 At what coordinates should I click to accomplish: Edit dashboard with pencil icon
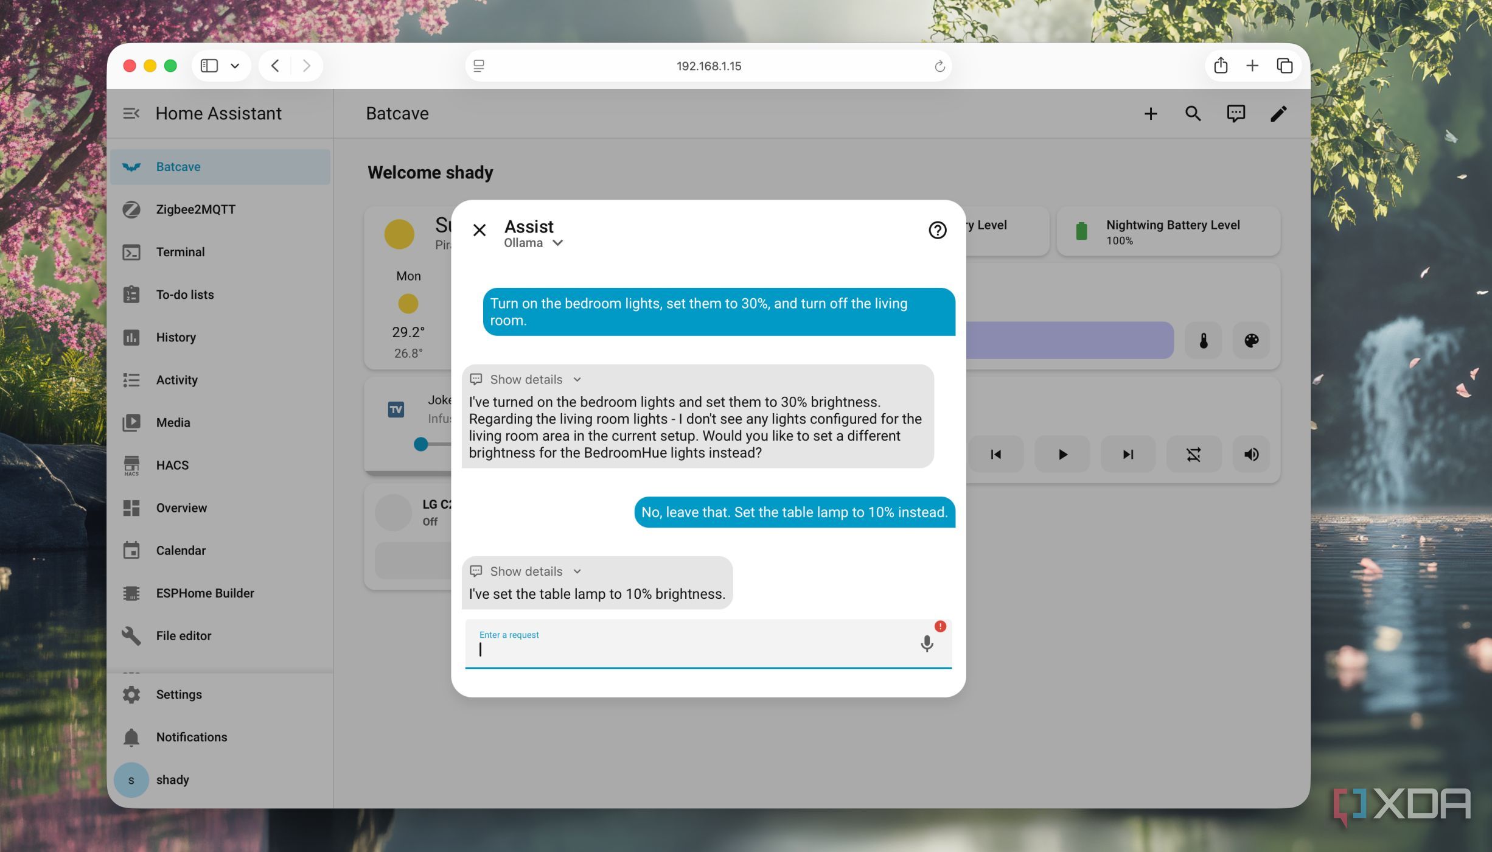click(1278, 114)
